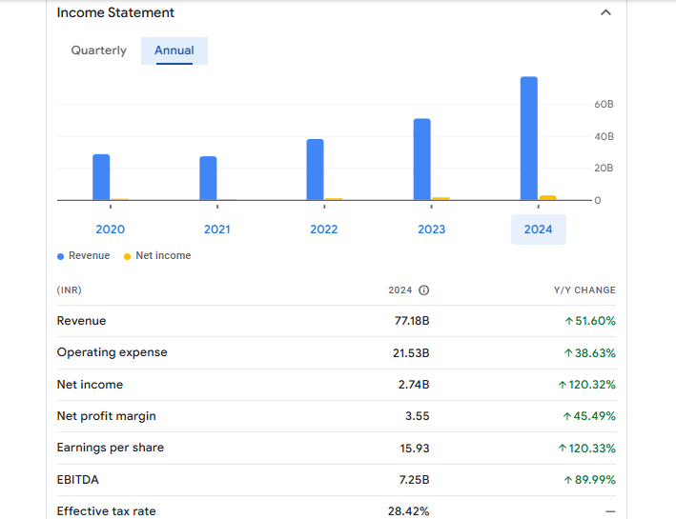The height and width of the screenshot is (519, 676).
Task: Select year 2023 on chart axis
Action: coord(432,230)
